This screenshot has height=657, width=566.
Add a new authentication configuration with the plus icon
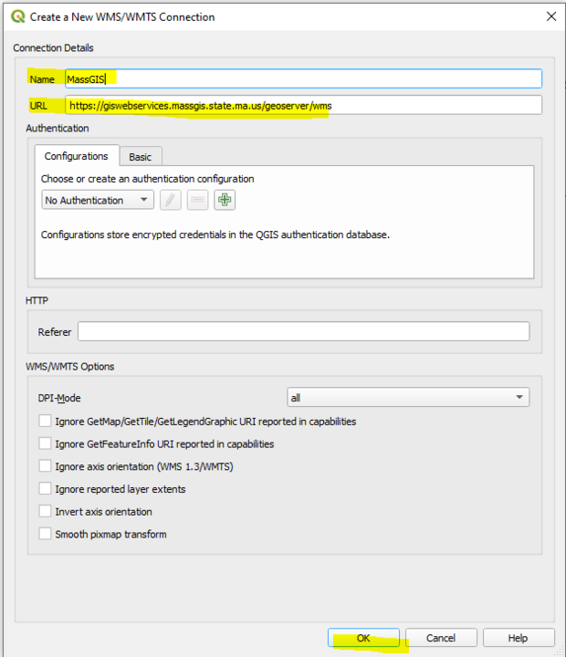(x=225, y=200)
